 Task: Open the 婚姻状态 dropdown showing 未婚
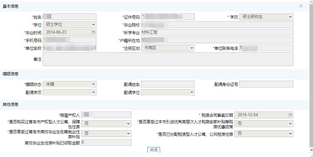70,84
